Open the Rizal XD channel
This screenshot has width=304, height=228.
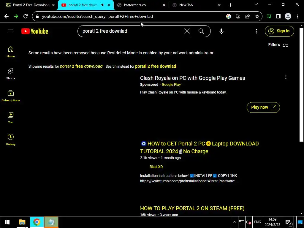(x=156, y=167)
